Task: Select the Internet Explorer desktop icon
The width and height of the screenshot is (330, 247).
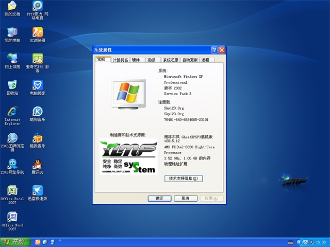Action: 12,112
